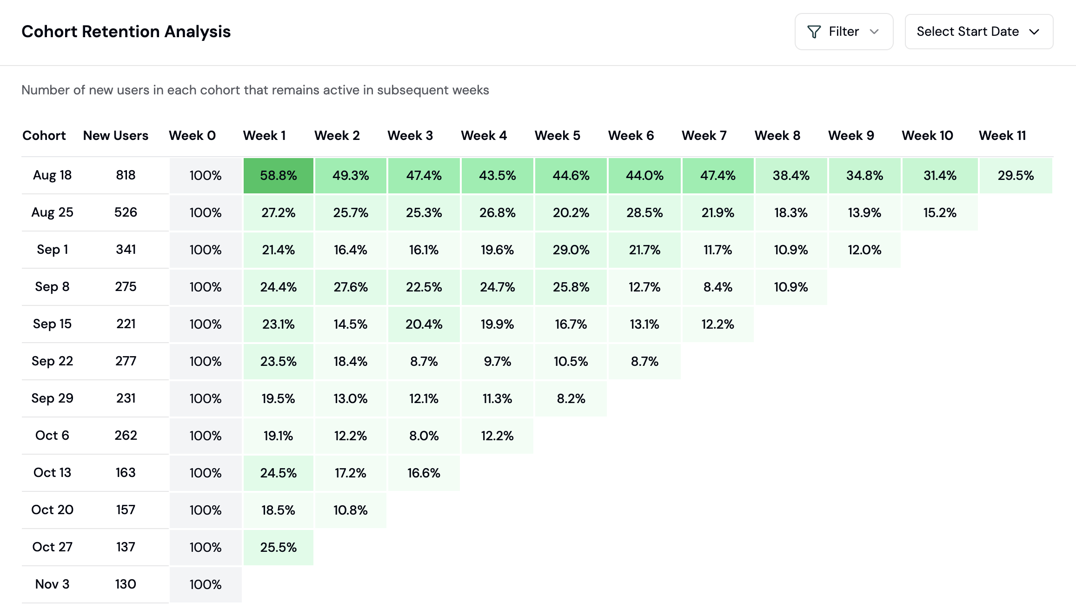Open the Select Start Date picker
Screen dimensions: 1076x609
point(978,31)
